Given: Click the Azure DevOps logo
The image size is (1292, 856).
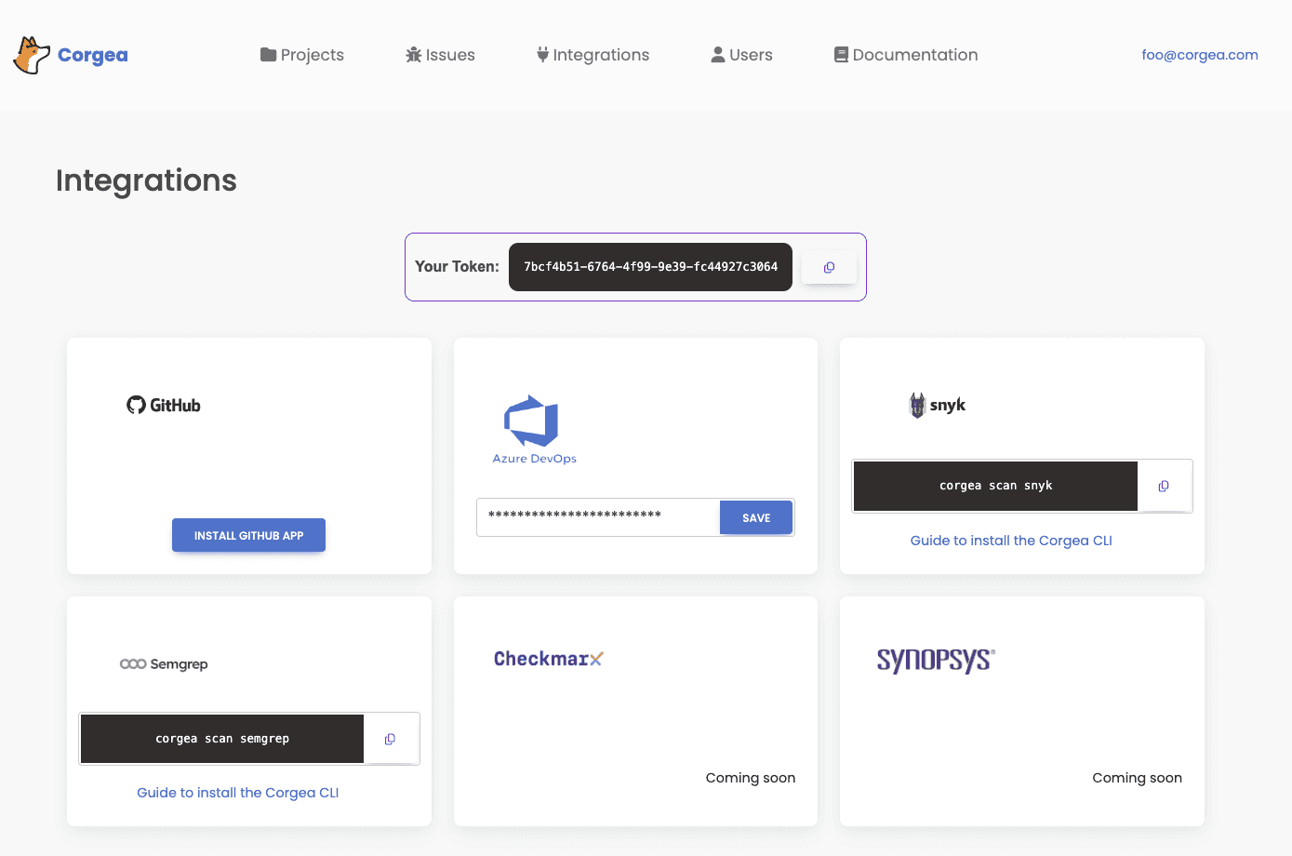Looking at the screenshot, I should click(x=534, y=429).
